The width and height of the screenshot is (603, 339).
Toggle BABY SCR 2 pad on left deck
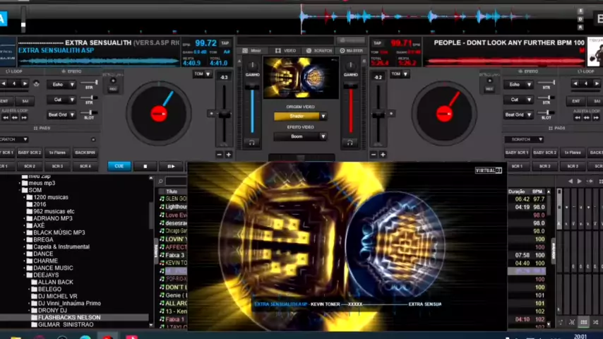pos(30,153)
